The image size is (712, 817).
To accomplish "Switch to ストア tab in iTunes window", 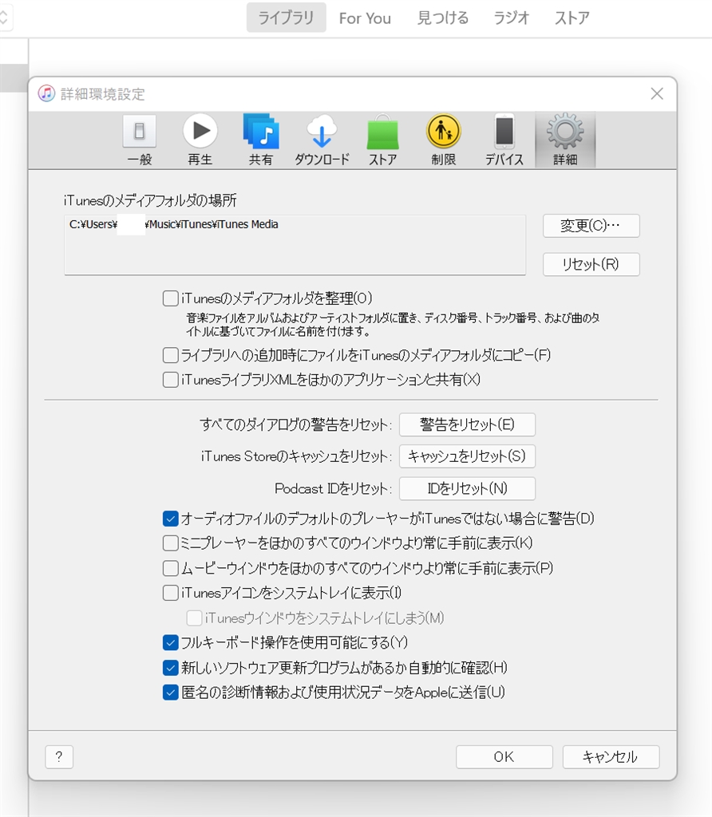I will click(x=572, y=18).
